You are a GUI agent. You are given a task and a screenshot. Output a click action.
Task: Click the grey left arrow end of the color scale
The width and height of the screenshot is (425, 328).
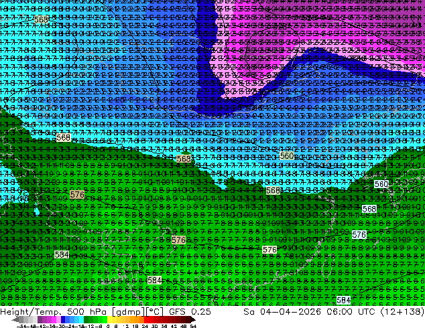15,320
